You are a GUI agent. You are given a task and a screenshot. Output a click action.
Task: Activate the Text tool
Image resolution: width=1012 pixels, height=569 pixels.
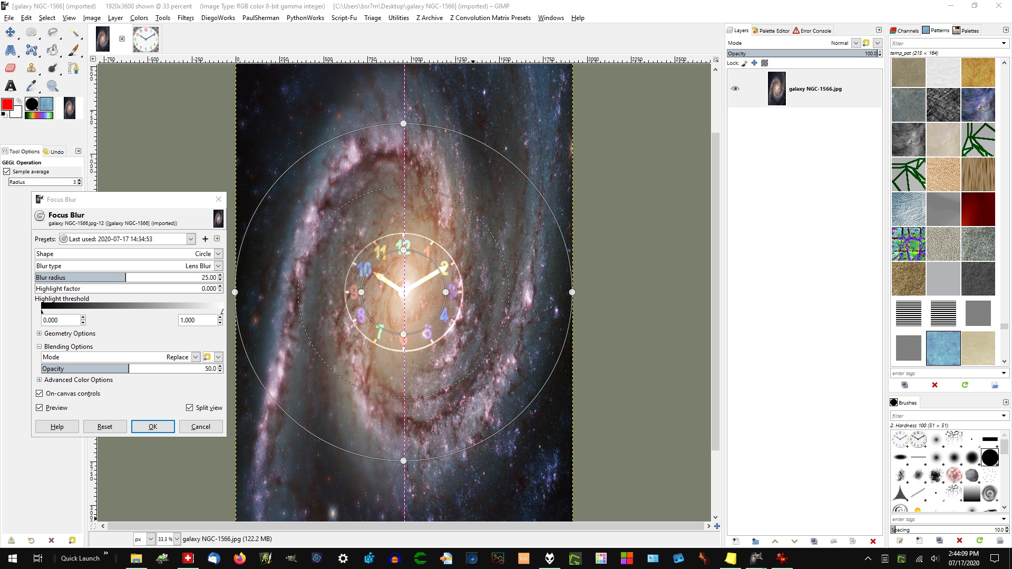(10, 85)
